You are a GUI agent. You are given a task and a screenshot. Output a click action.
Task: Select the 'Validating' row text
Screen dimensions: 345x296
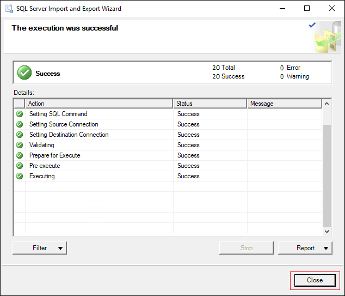coord(42,145)
